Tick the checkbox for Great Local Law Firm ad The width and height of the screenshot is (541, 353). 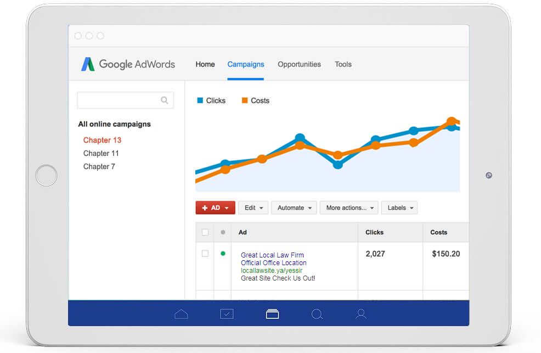coord(205,254)
